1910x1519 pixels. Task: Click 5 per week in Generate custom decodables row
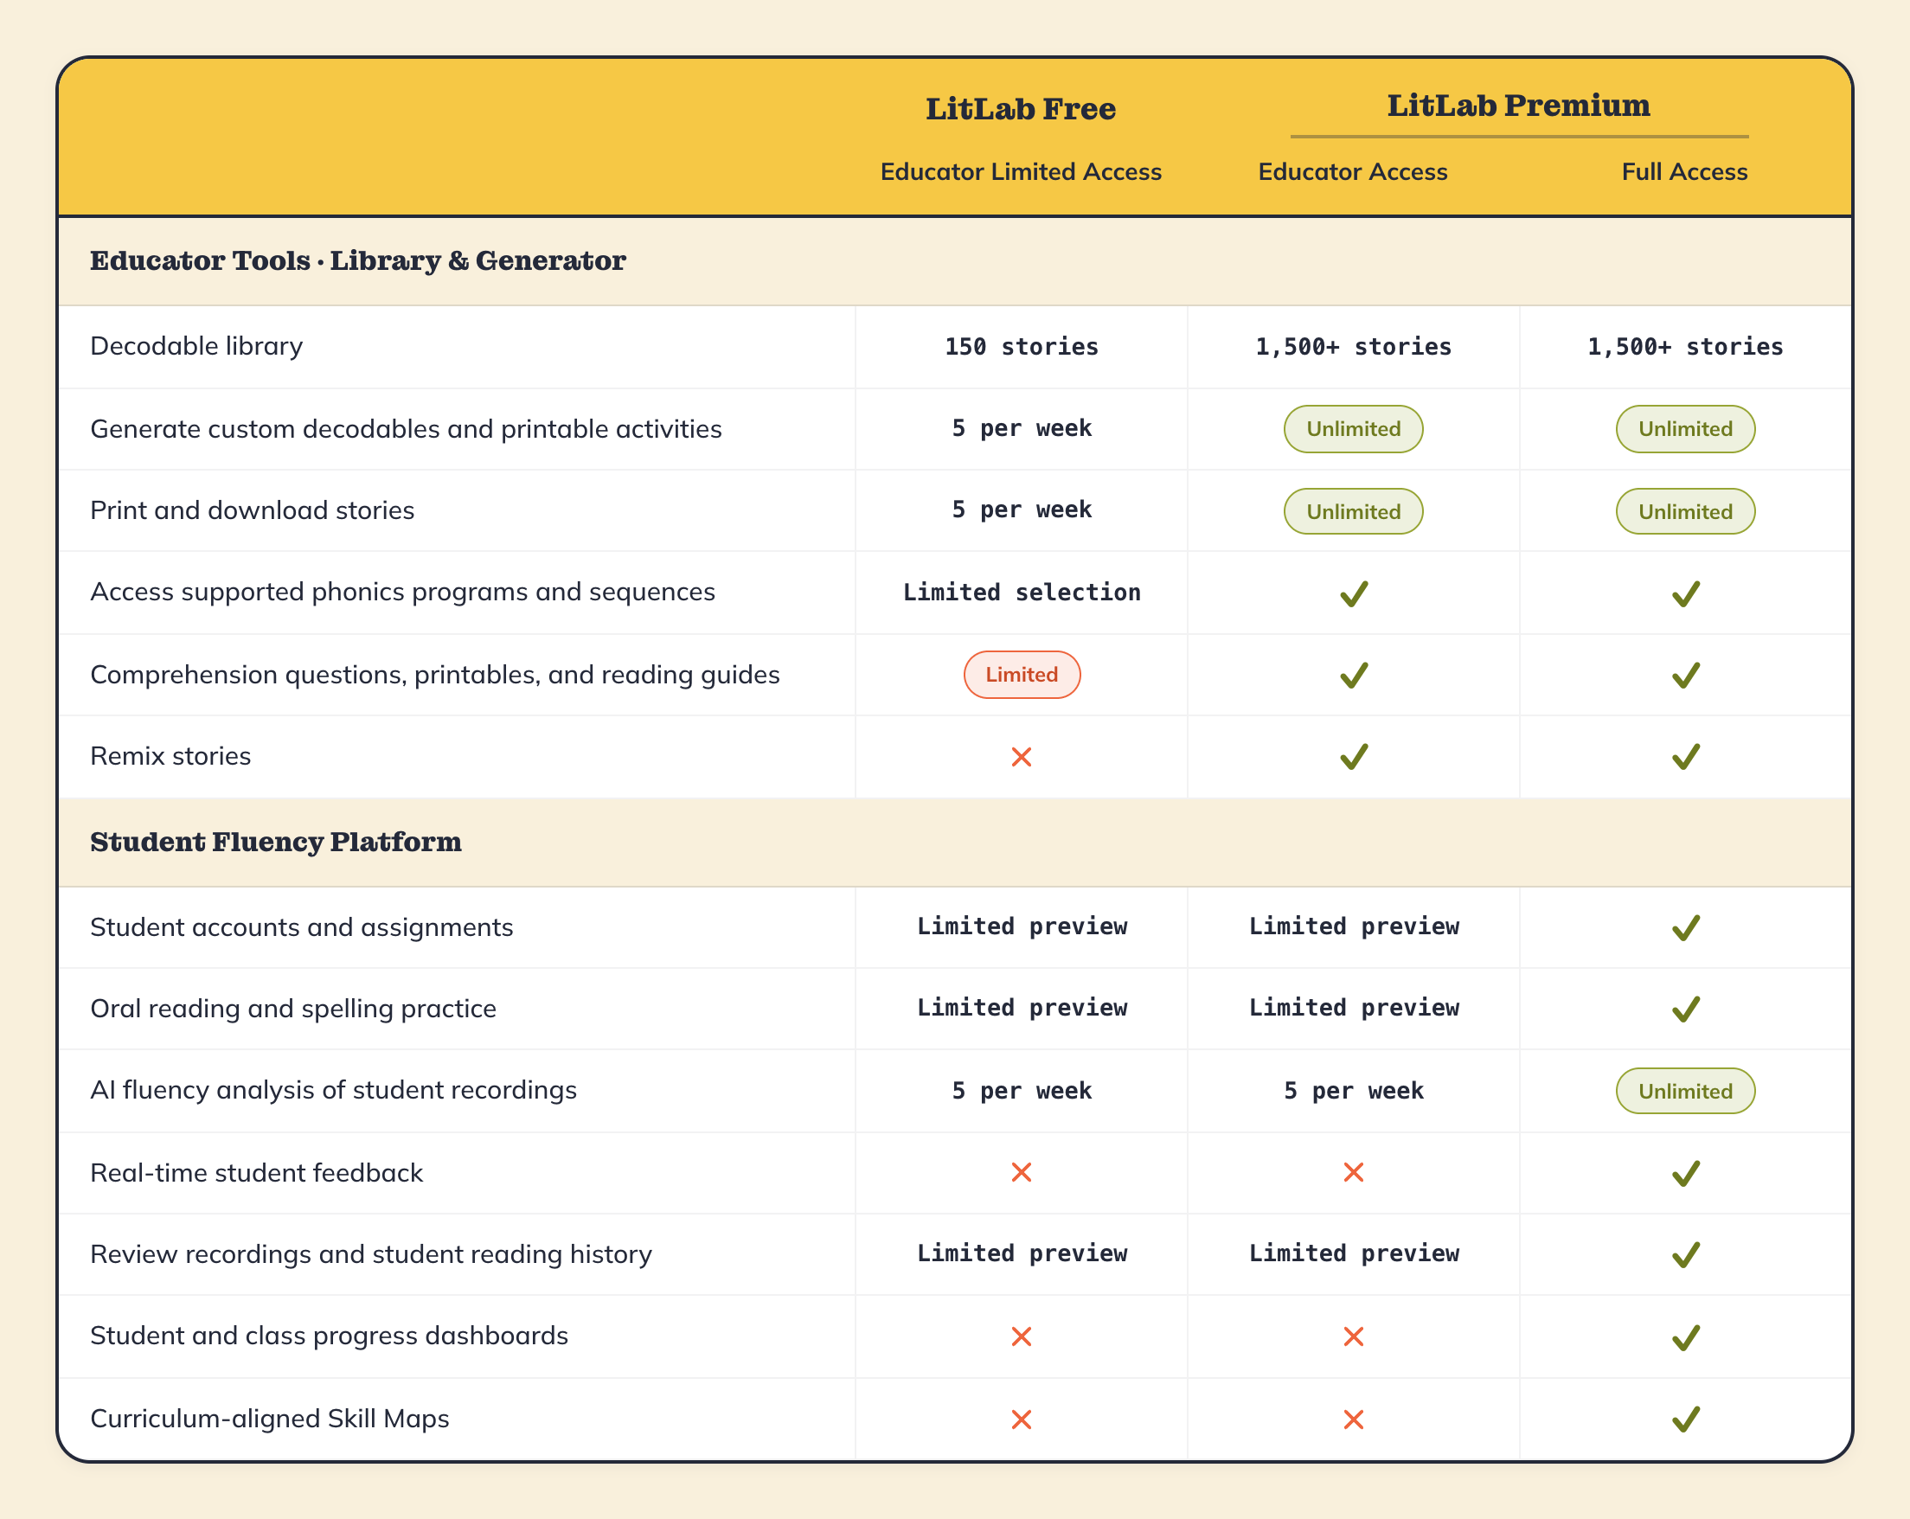coord(1022,429)
